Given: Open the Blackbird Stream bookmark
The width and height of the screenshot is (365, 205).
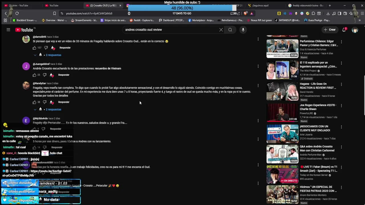Looking at the screenshot, I should tap(25, 20).
